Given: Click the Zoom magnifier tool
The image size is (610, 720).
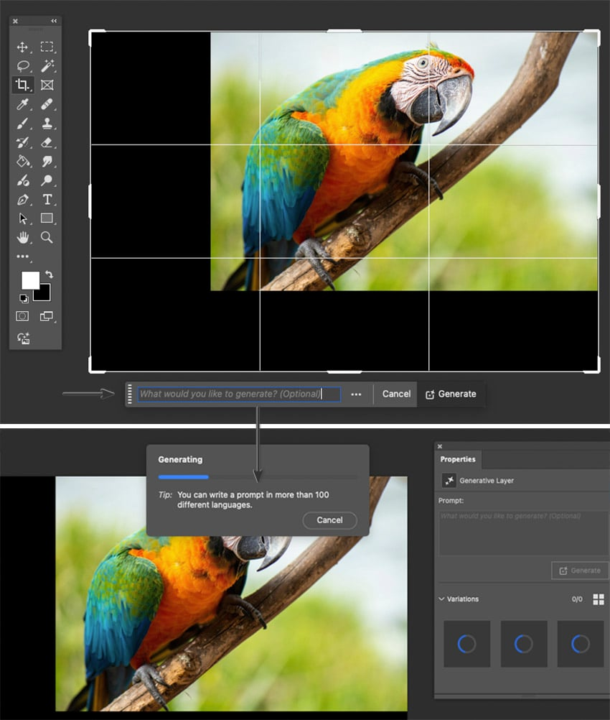Looking at the screenshot, I should pyautogui.click(x=47, y=236).
